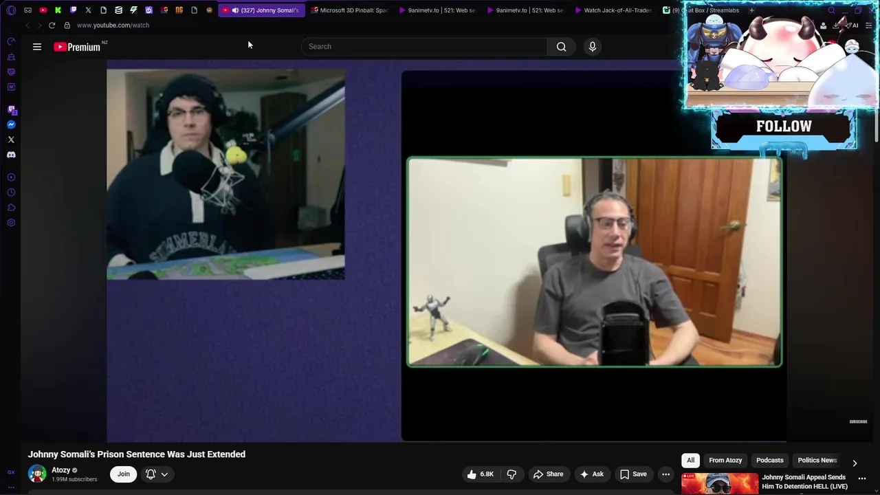Like the video with 6.8K likes
This screenshot has width=880, height=495.
coord(481,474)
